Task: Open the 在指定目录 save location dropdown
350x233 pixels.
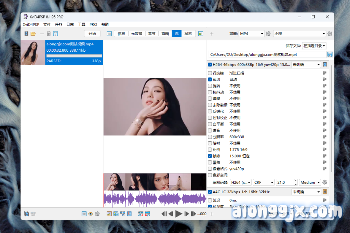Action: [x=314, y=46]
